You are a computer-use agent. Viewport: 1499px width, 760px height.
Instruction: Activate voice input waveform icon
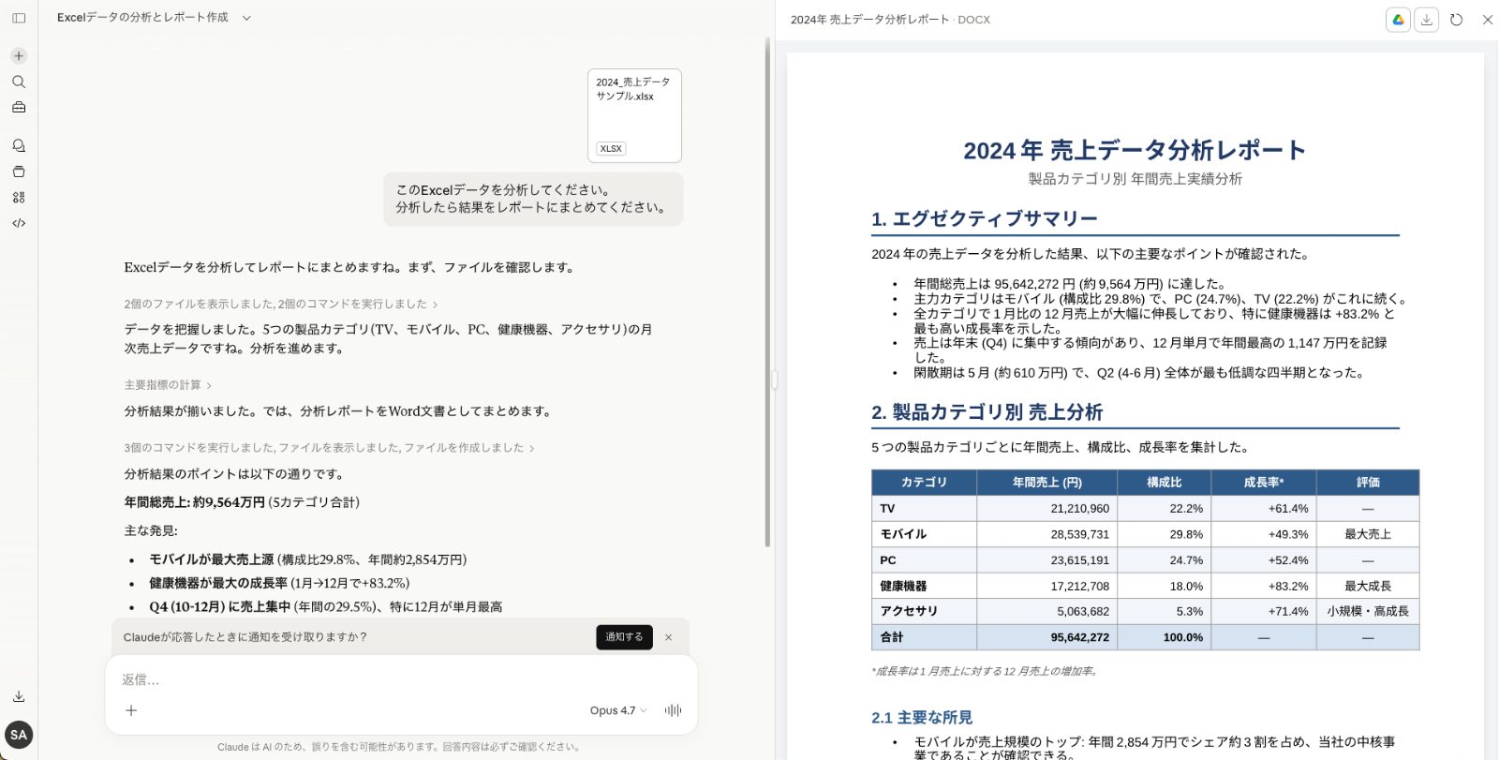(x=673, y=710)
